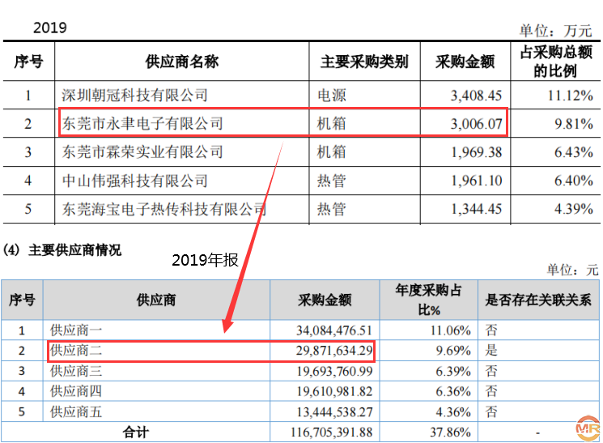603x443 pixels.
Task: Select the related-party value 是
Action: (x=491, y=350)
